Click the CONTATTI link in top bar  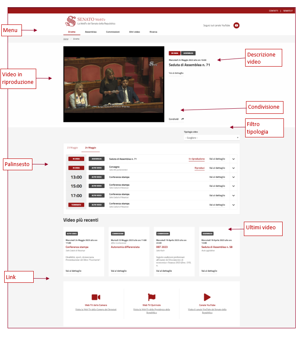(273, 11)
